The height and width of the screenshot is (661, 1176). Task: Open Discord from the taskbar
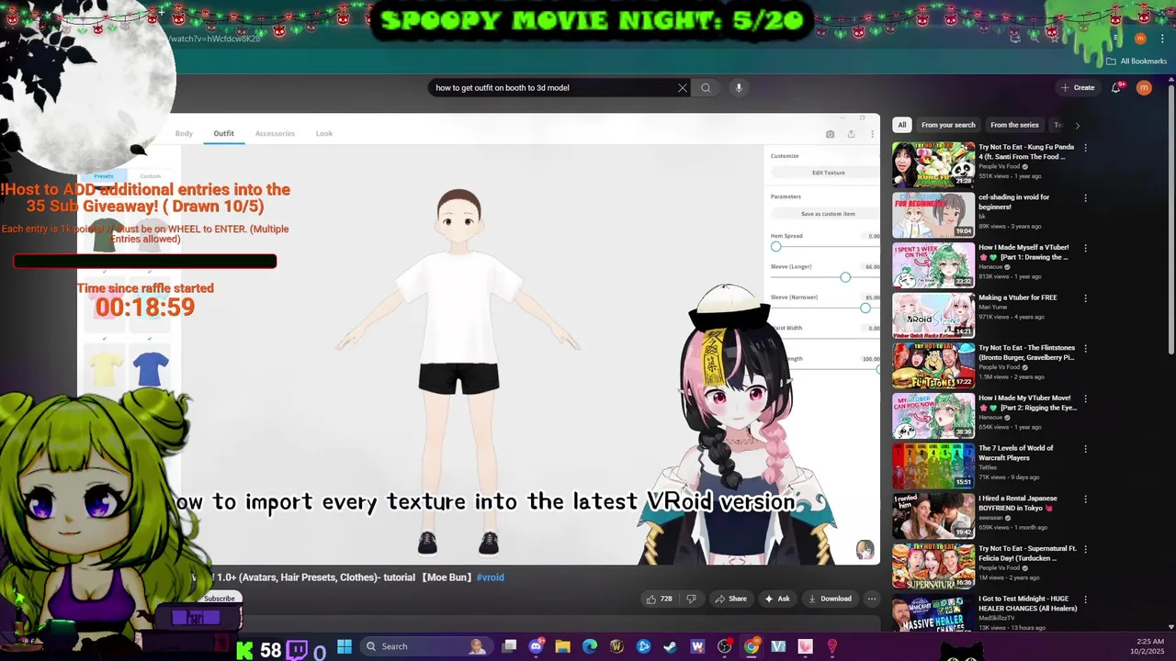pyautogui.click(x=536, y=646)
